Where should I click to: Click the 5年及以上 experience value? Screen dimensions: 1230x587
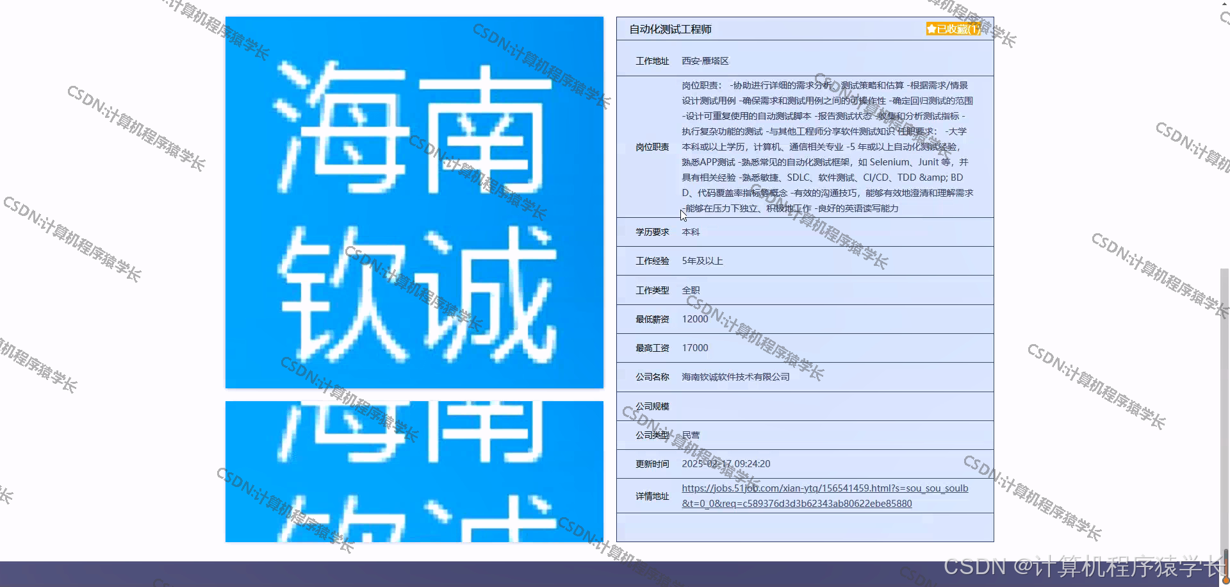702,261
